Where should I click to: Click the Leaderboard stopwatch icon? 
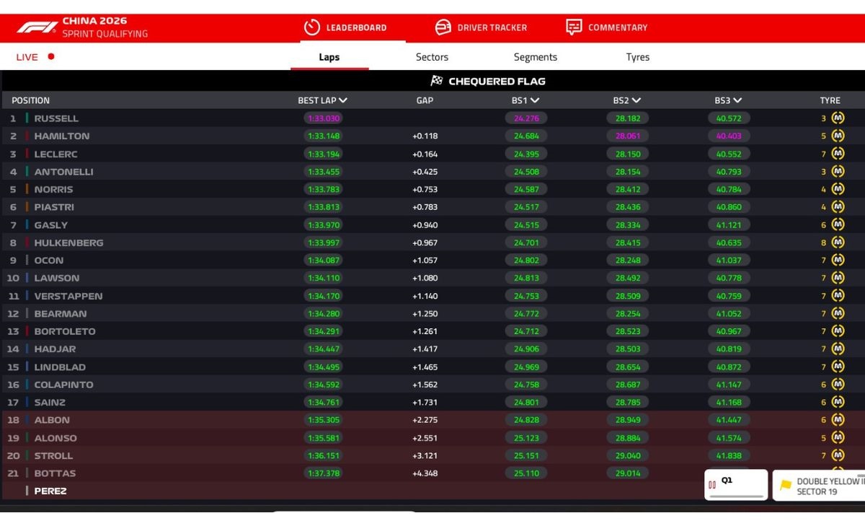tap(311, 27)
